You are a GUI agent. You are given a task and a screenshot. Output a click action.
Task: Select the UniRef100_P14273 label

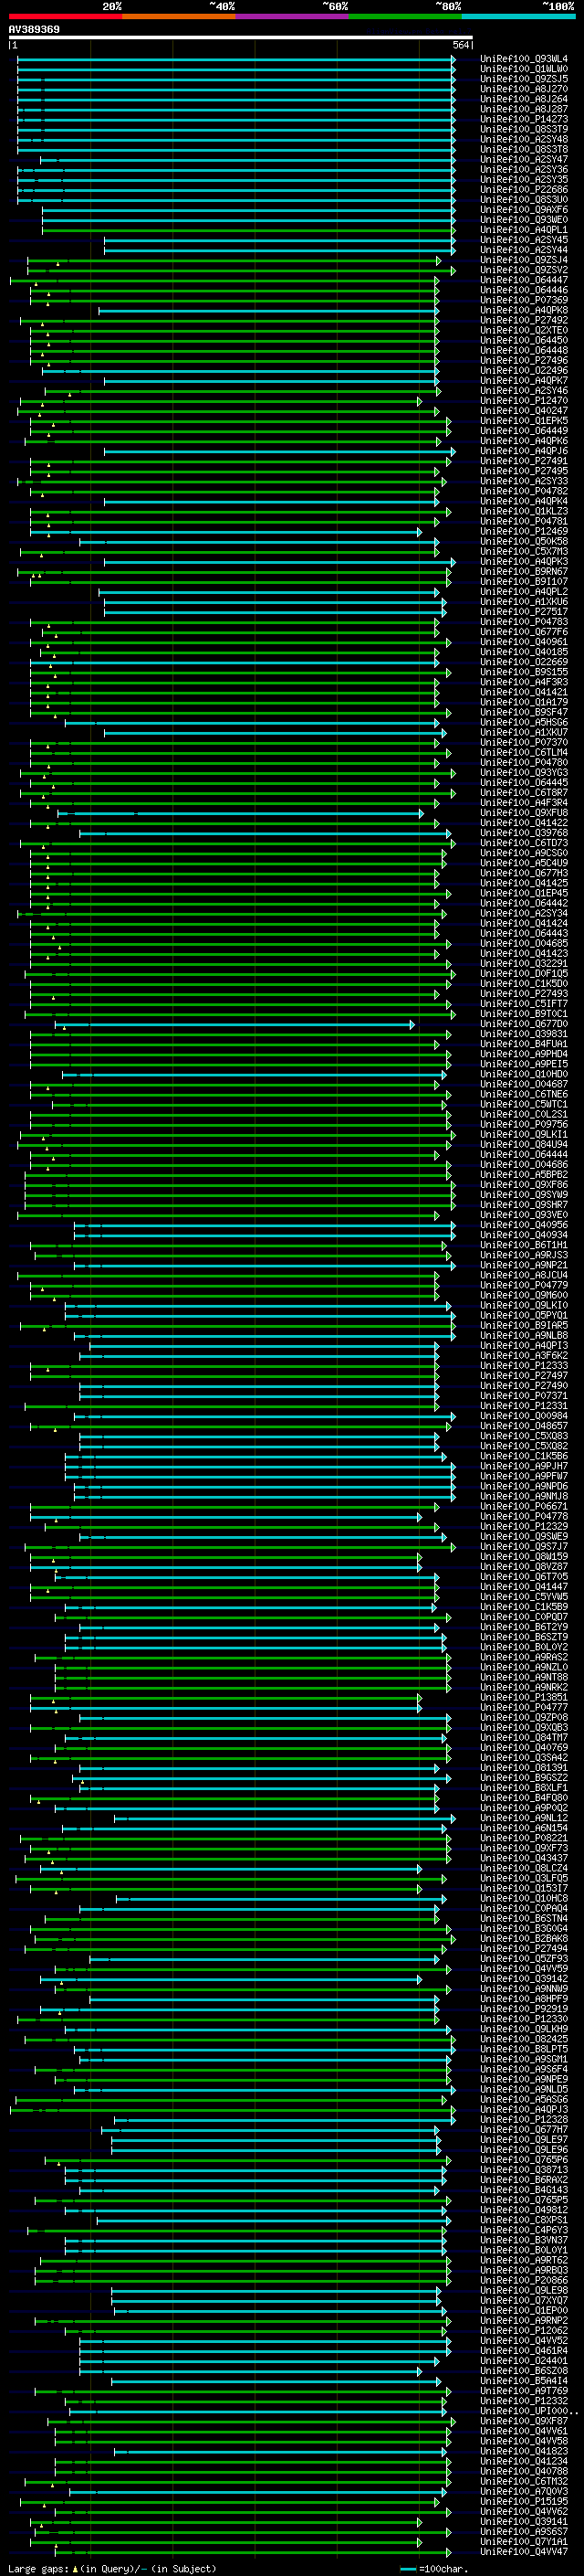pyautogui.click(x=524, y=119)
